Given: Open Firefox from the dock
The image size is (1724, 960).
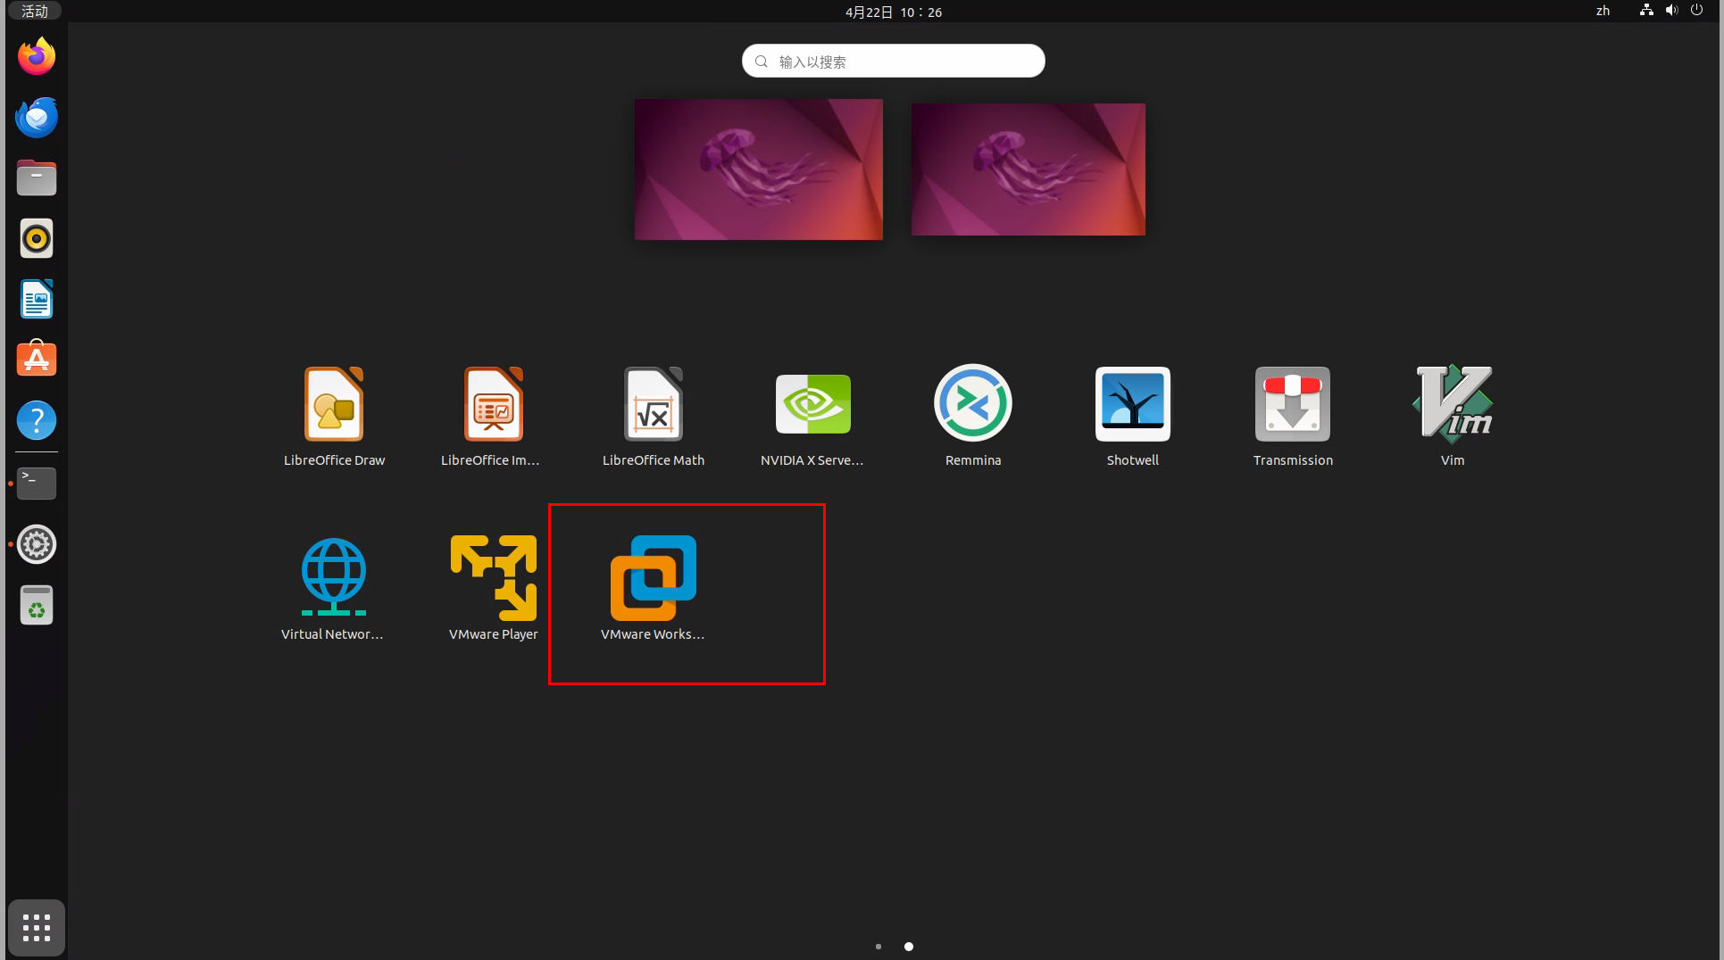Looking at the screenshot, I should pyautogui.click(x=37, y=56).
